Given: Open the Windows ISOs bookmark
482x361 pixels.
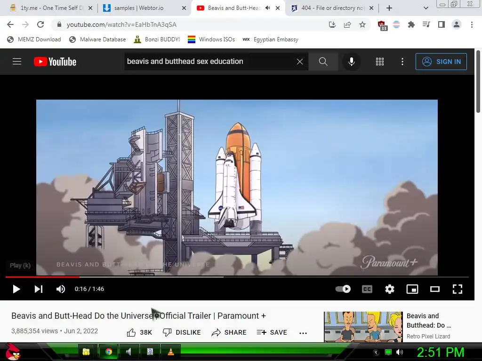Looking at the screenshot, I should pyautogui.click(x=211, y=39).
